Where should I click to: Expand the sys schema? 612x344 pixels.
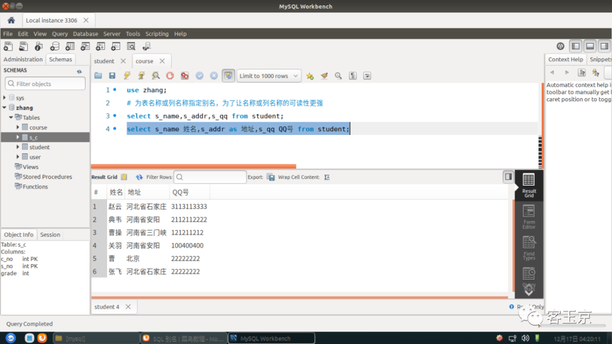tap(5, 97)
